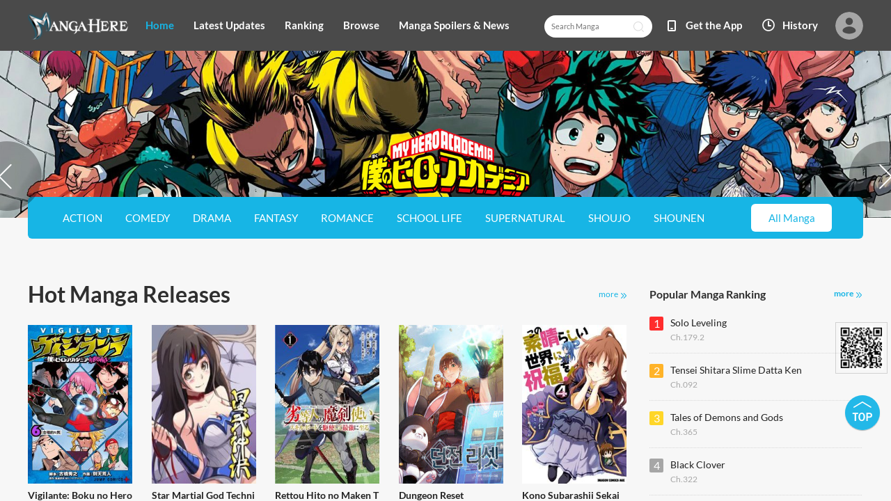Click rank badge 3 for Tales of Demons
The height and width of the screenshot is (501, 891).
tap(656, 418)
